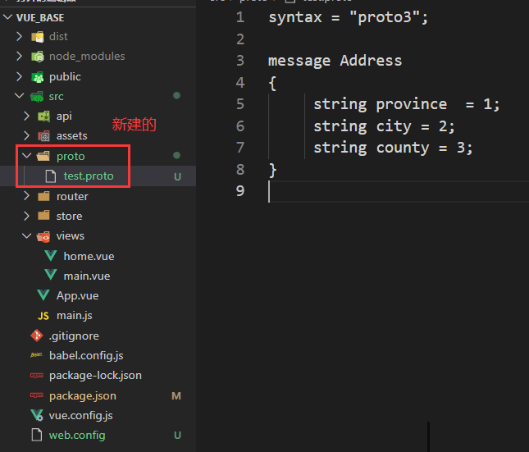Click the Vue icon beside App.vue
529x452 pixels.
pos(43,295)
